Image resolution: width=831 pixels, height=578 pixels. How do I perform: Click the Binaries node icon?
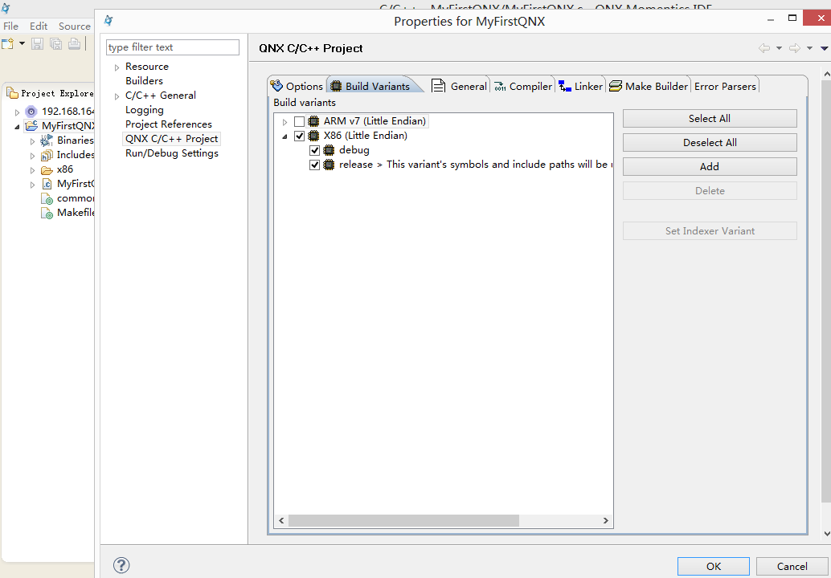pyautogui.click(x=47, y=140)
